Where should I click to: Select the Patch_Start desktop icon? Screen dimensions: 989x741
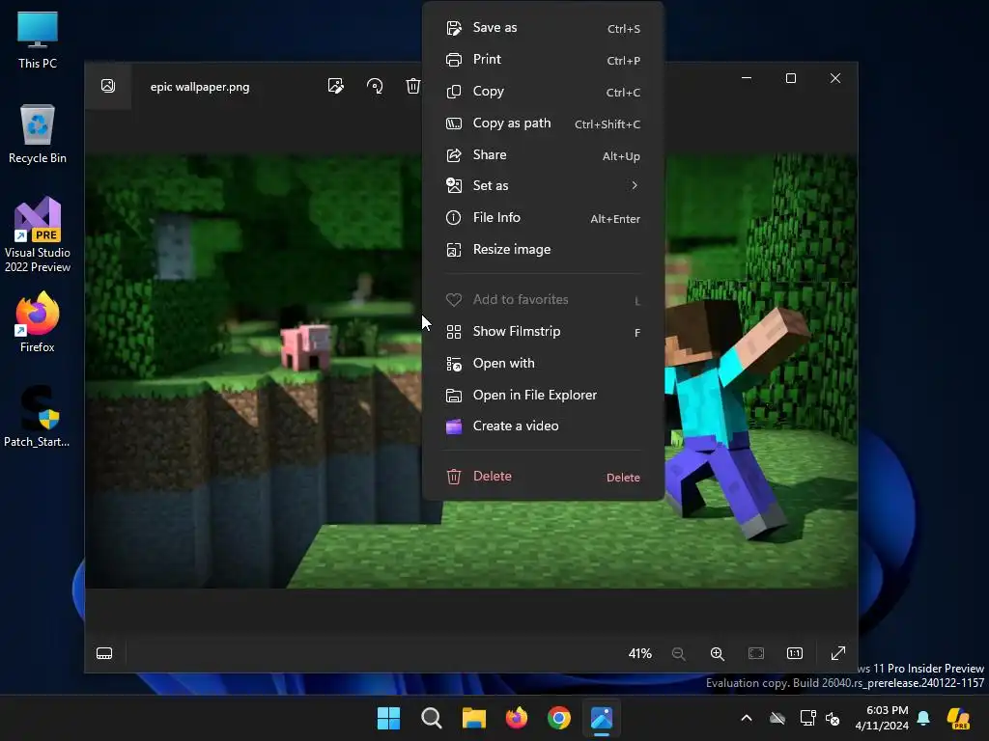pos(38,416)
